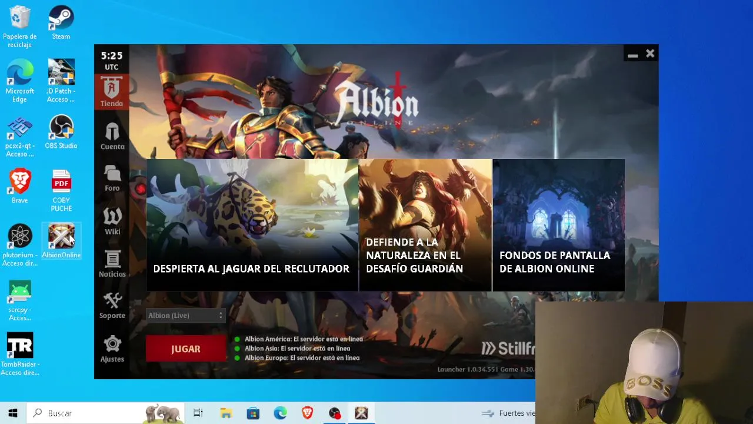The height and width of the screenshot is (424, 753).
Task: Open Microsoft Store from the taskbar
Action: click(253, 413)
